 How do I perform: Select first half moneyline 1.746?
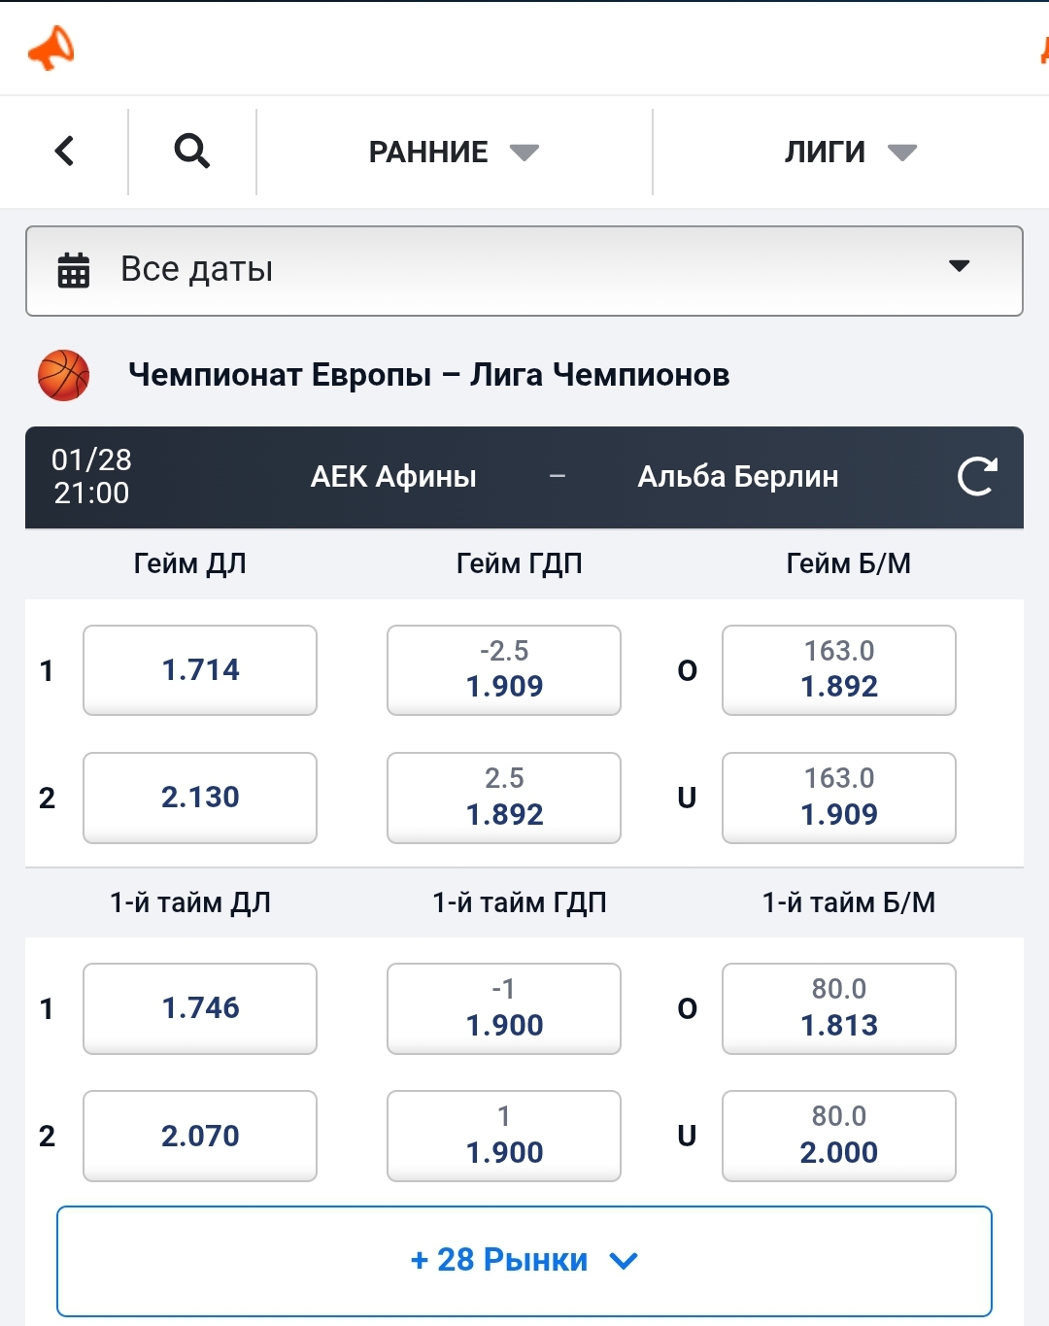[x=200, y=1008]
